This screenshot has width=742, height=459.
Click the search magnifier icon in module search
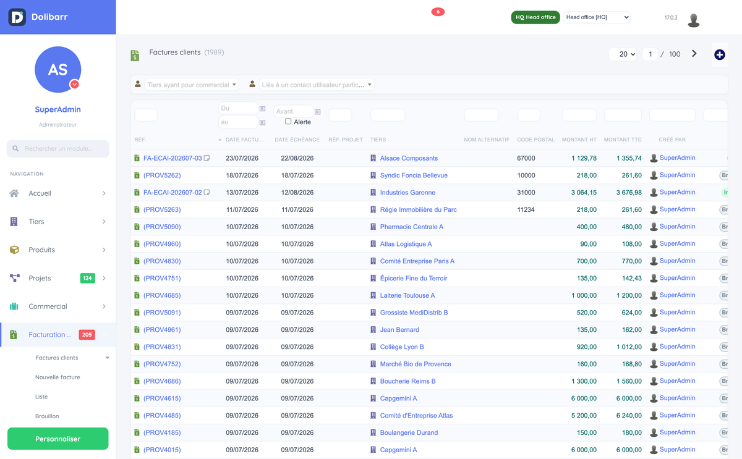16,149
